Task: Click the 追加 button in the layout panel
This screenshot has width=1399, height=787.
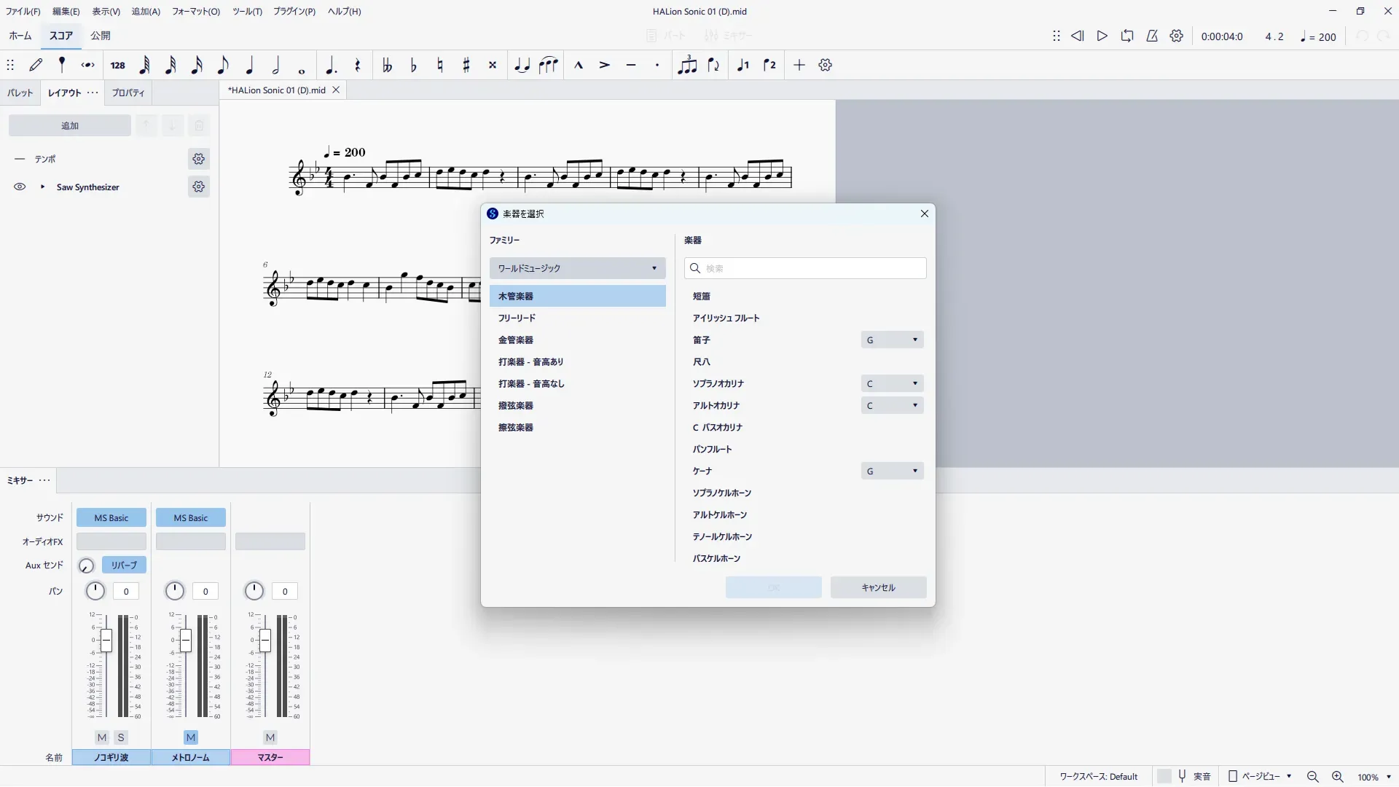Action: point(70,125)
